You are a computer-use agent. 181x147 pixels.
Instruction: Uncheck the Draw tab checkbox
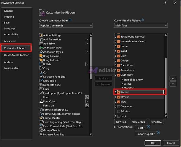(x=118, y=56)
